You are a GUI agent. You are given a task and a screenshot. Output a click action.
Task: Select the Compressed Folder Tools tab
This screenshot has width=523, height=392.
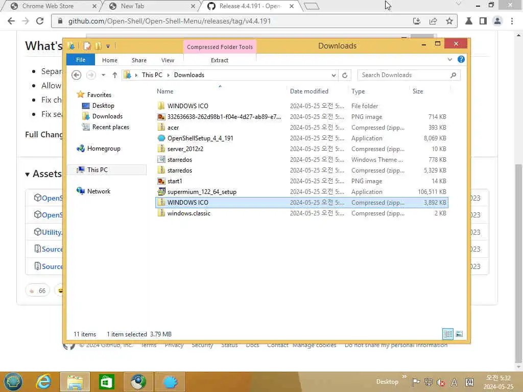coord(220,46)
